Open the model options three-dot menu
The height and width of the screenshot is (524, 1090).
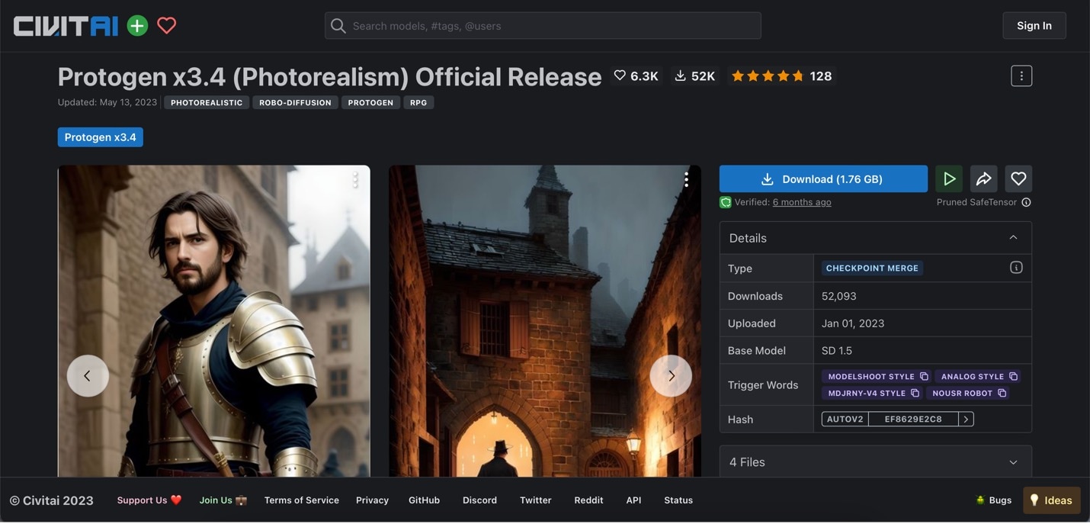point(1021,76)
